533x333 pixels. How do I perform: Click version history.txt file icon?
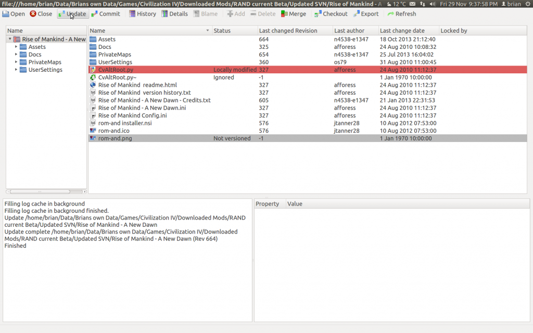93,93
